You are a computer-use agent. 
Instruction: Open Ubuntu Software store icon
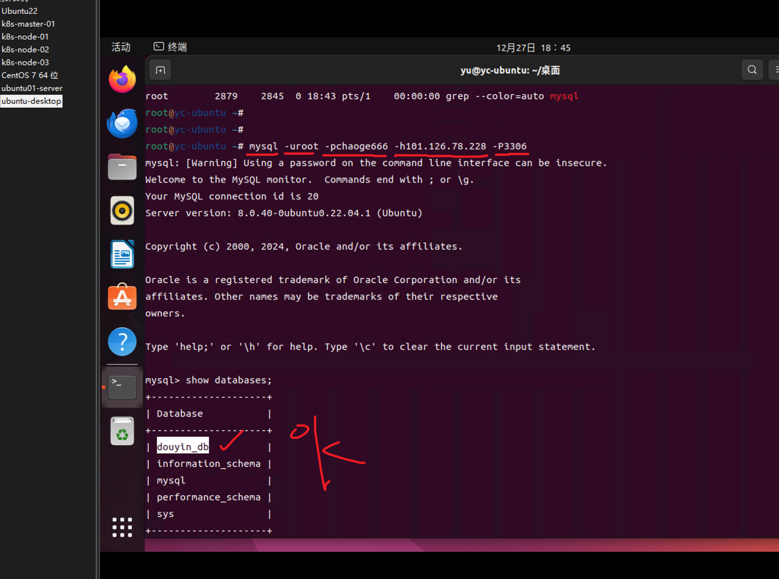[122, 297]
